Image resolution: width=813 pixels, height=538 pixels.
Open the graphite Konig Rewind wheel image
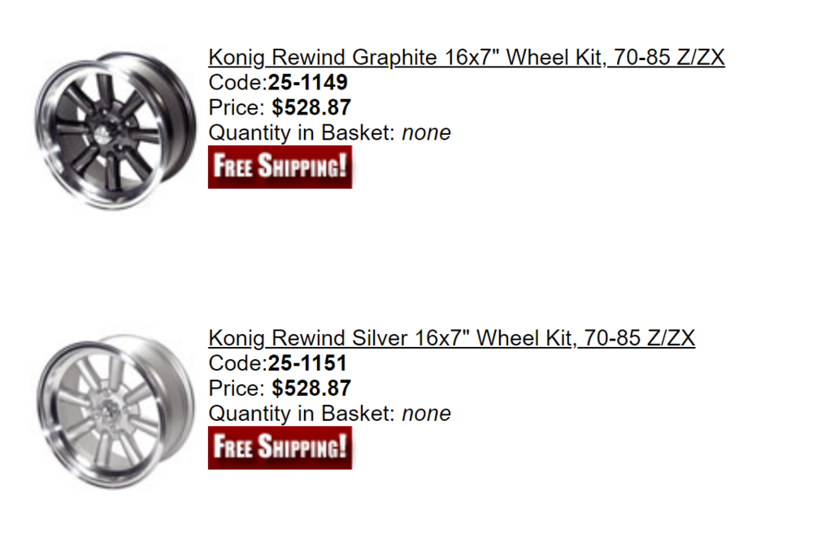pyautogui.click(x=115, y=131)
